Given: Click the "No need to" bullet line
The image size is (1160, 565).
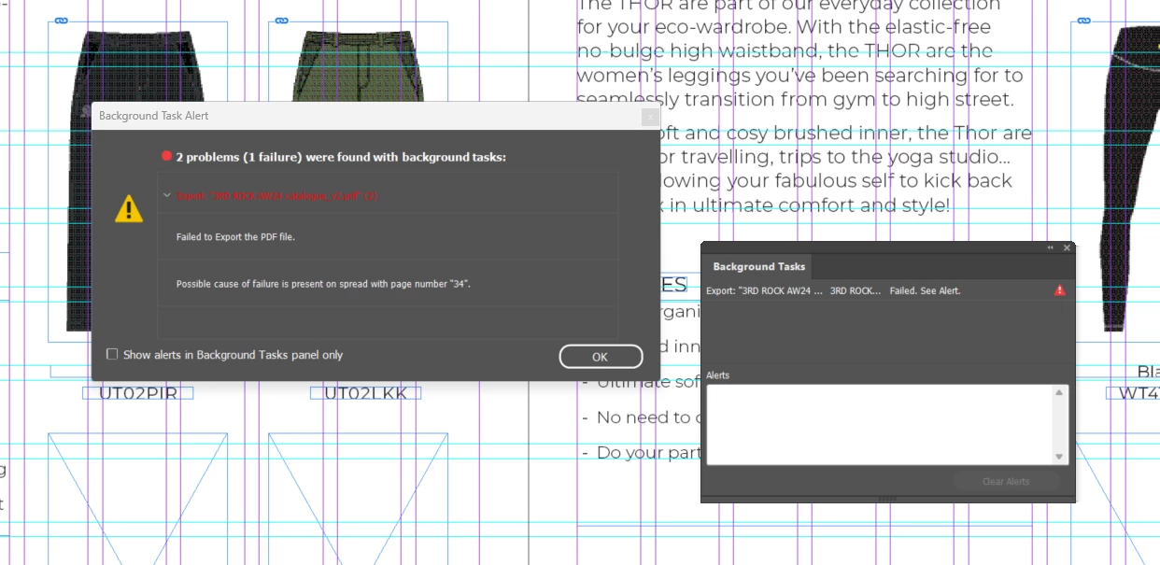Looking at the screenshot, I should tap(644, 417).
